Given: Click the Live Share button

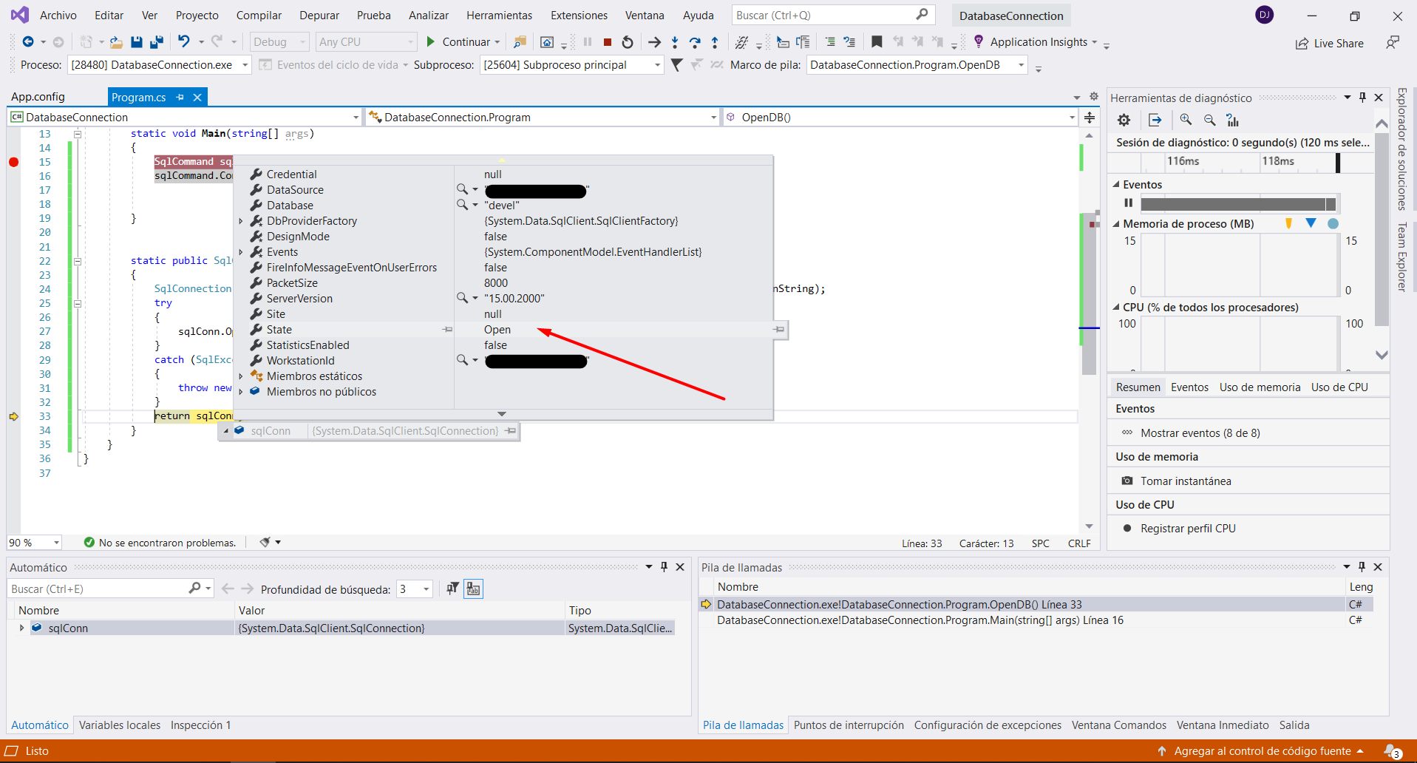Looking at the screenshot, I should pyautogui.click(x=1330, y=43).
